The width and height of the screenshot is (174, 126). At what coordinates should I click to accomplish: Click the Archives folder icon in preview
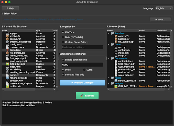(113, 33)
